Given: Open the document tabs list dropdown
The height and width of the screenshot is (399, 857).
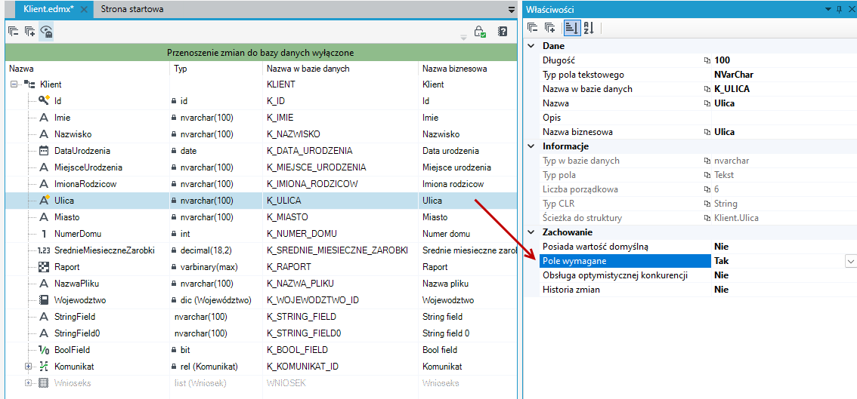Looking at the screenshot, I should 512,10.
